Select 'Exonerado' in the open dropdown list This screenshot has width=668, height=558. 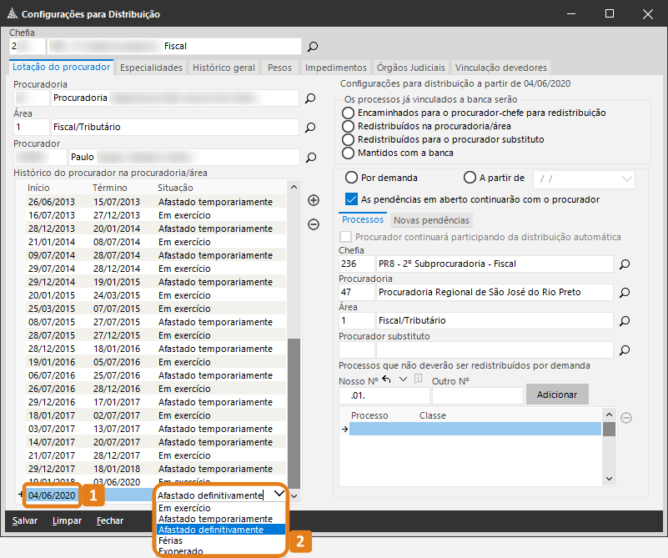click(x=179, y=550)
